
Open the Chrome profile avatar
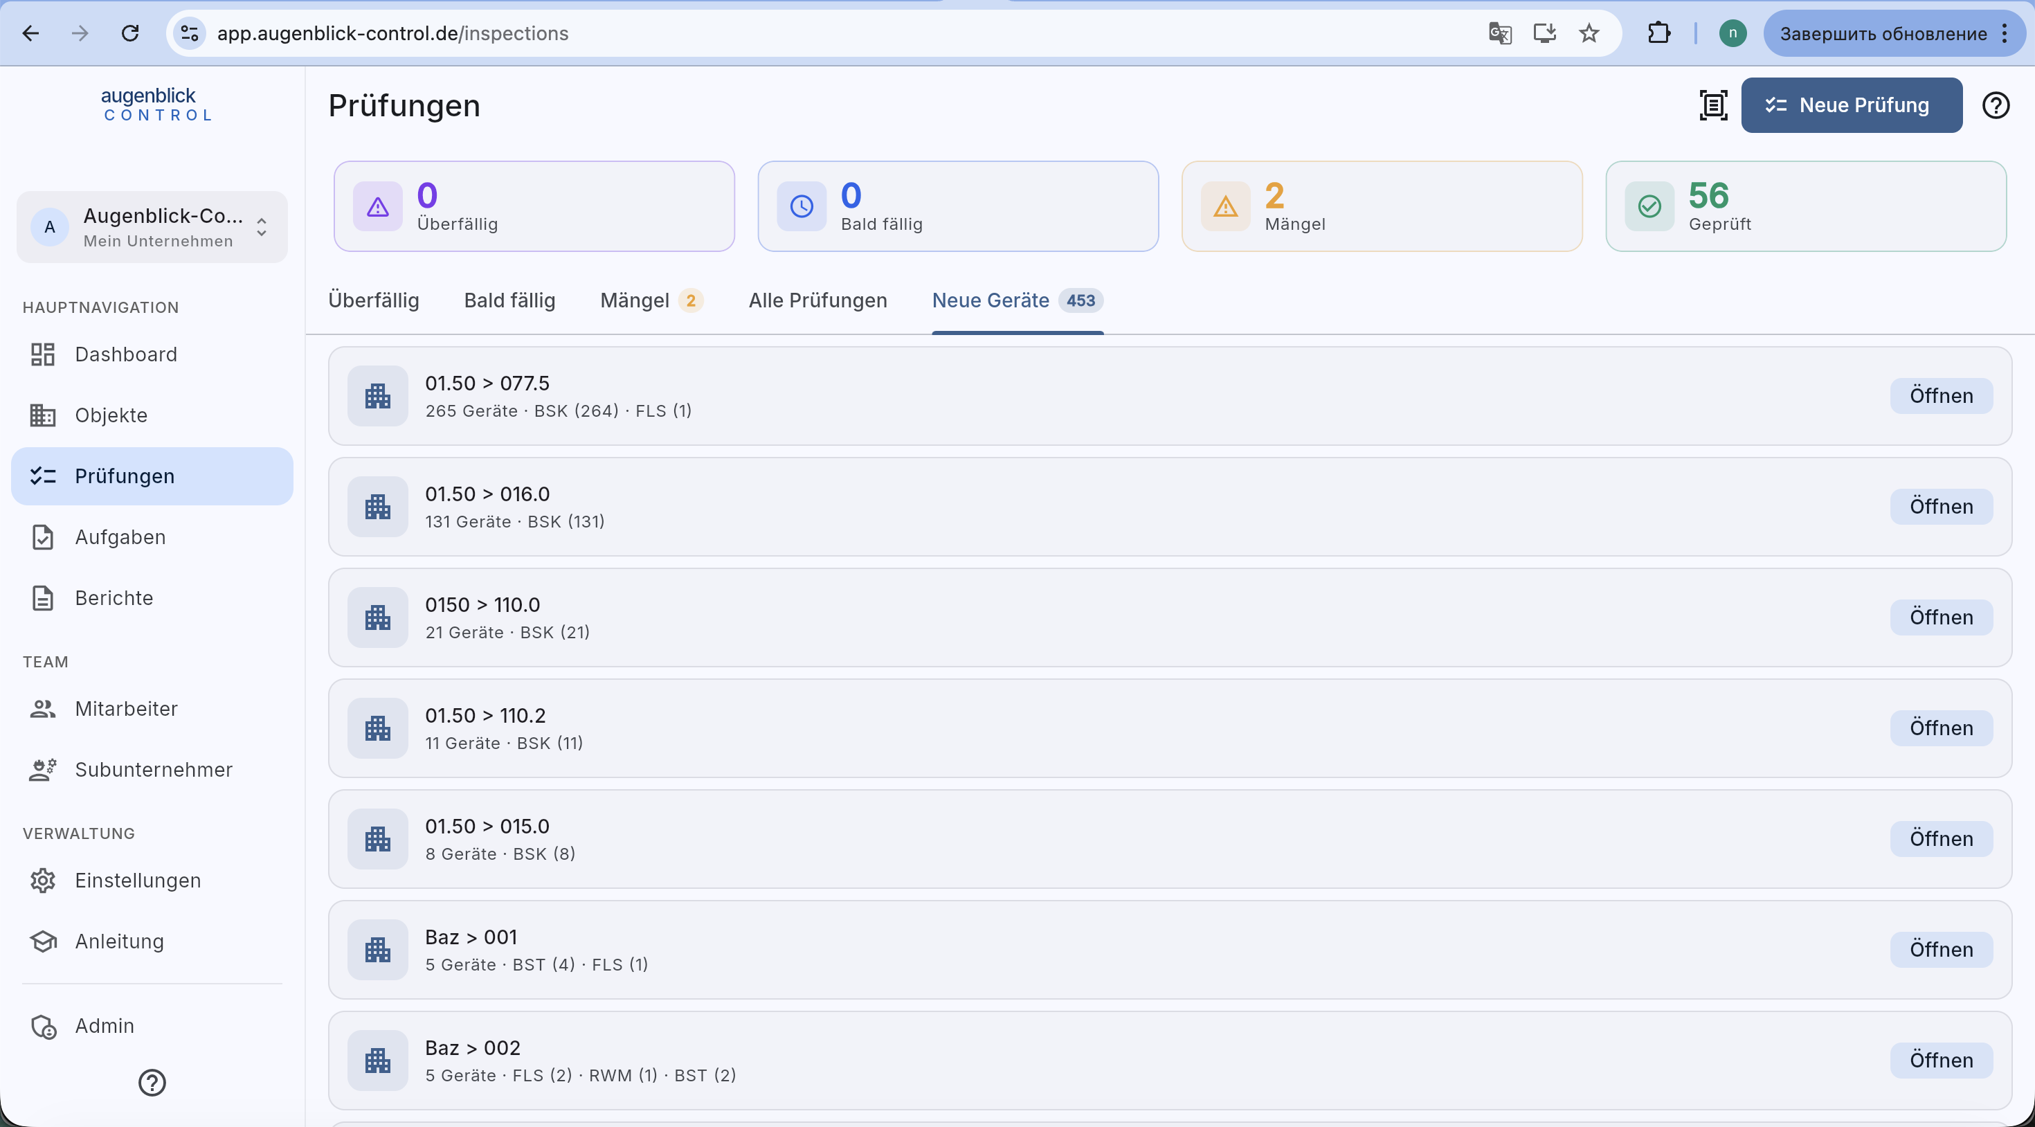click(x=1733, y=33)
